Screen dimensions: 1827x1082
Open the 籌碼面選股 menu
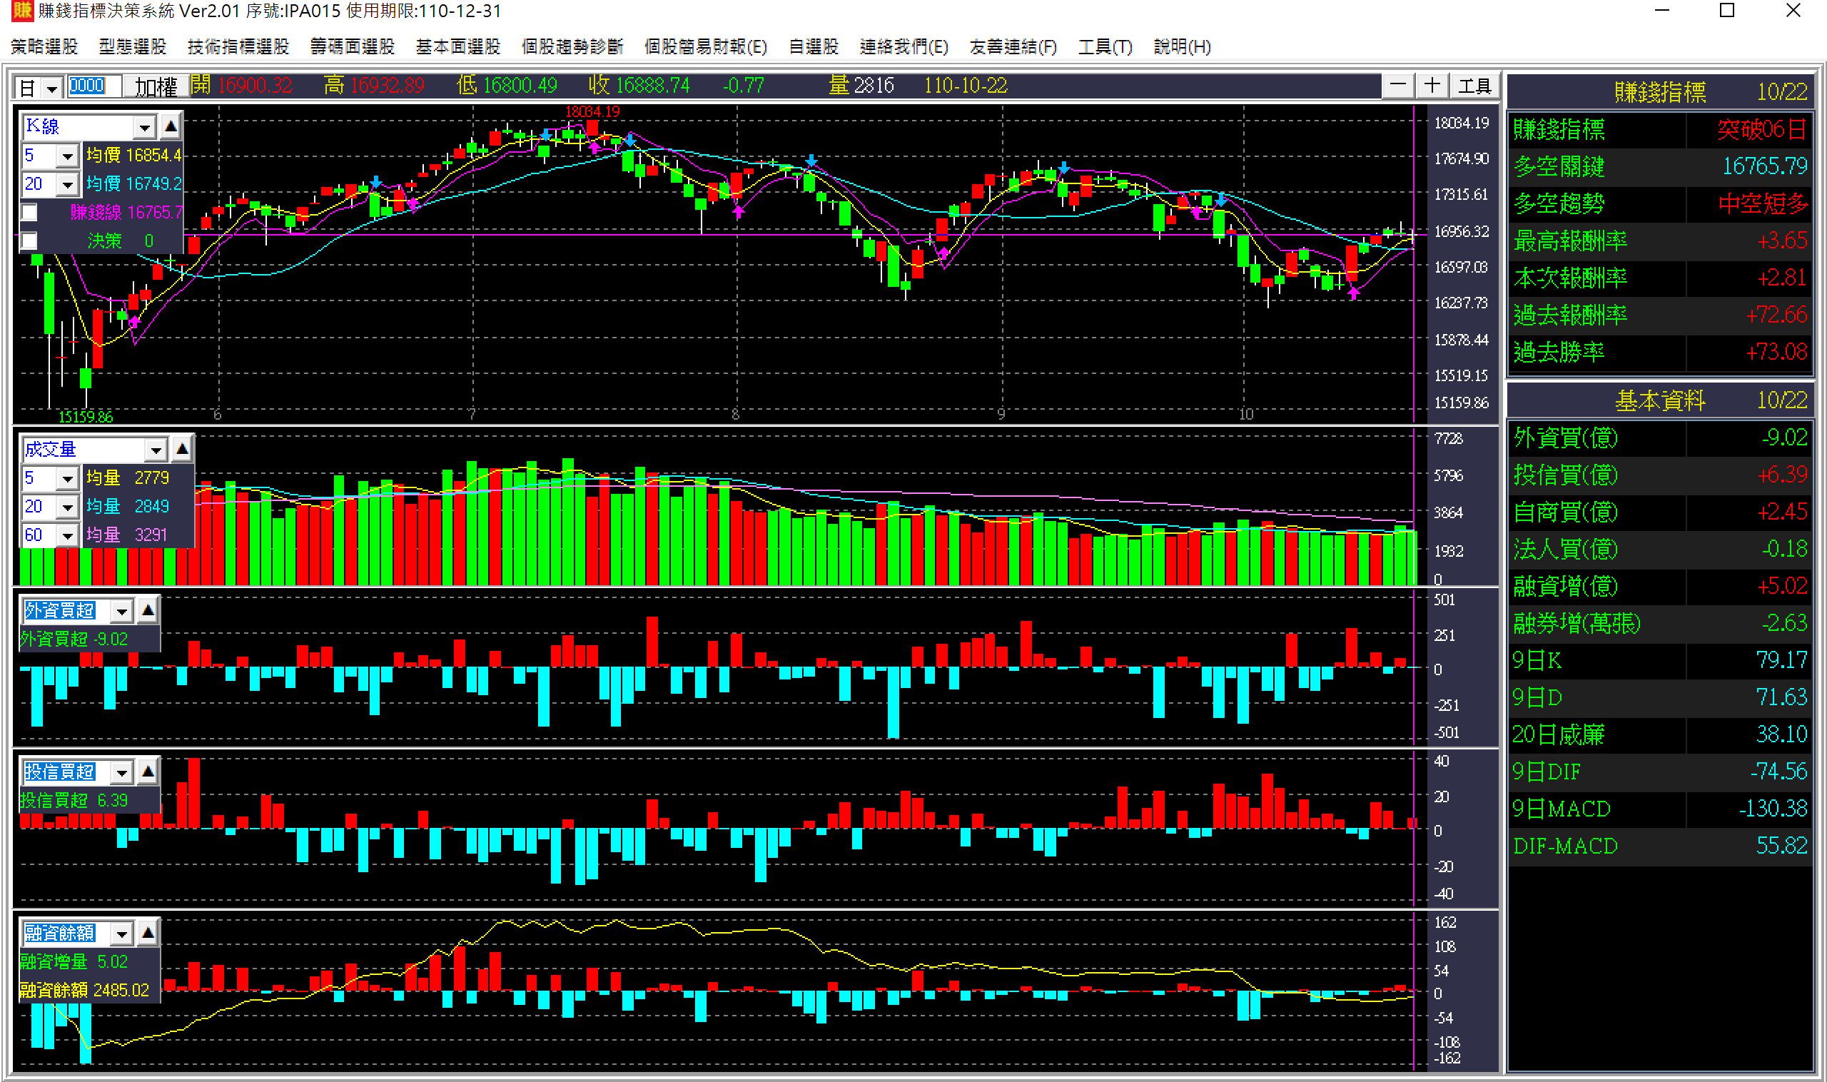coord(352,46)
